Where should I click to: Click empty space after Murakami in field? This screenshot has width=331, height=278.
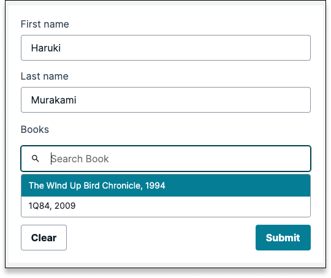(193, 100)
